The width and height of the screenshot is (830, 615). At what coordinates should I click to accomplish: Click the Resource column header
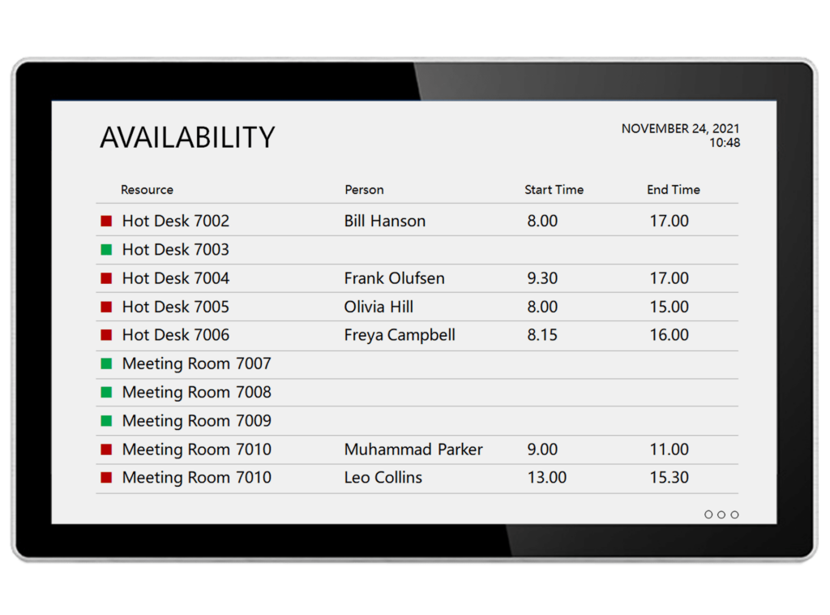147,190
